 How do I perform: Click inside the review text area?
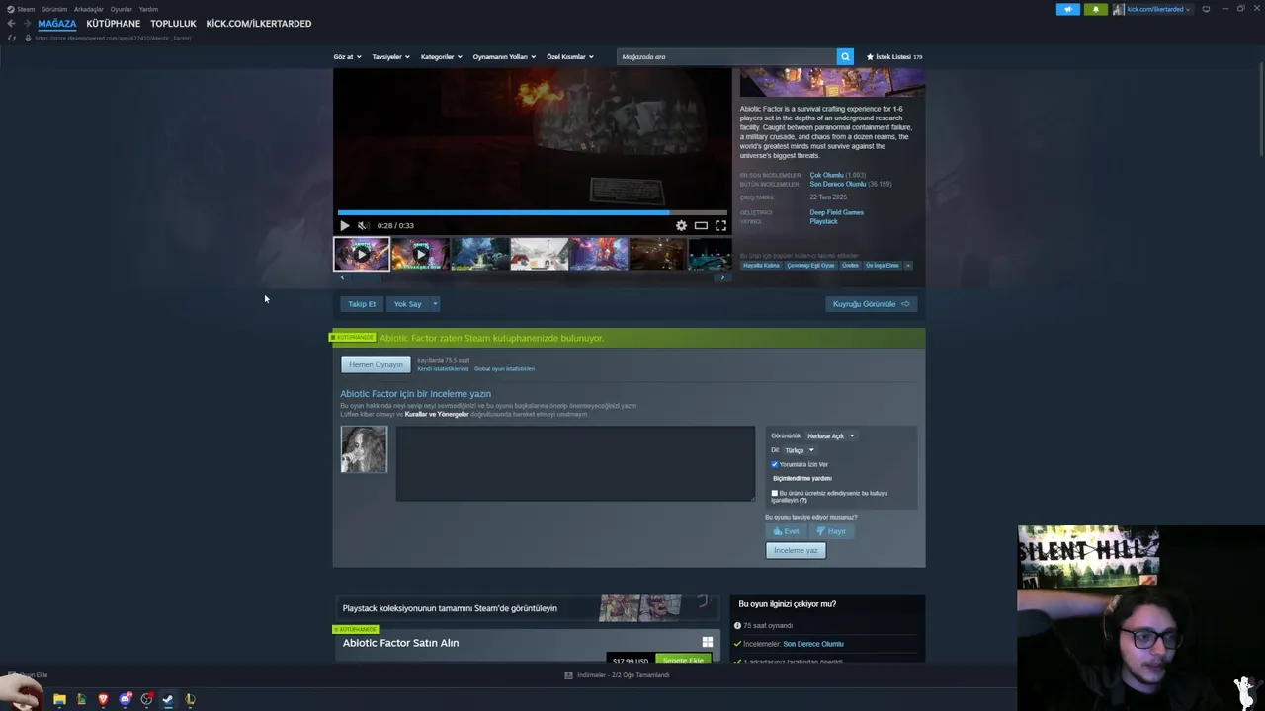click(575, 463)
